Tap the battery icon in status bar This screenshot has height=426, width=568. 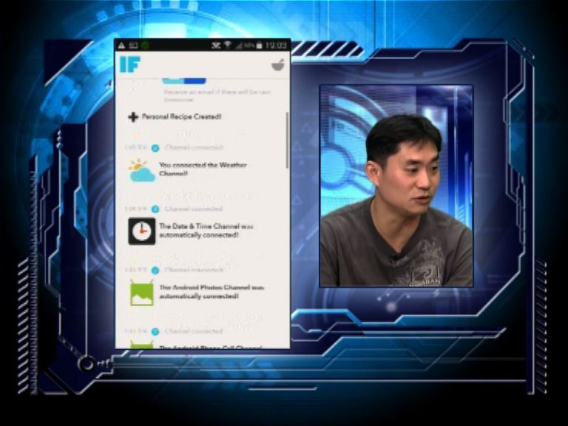coord(259,45)
